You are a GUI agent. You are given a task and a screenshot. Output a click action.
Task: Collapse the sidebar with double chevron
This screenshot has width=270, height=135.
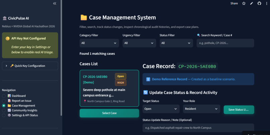tap(55, 3)
